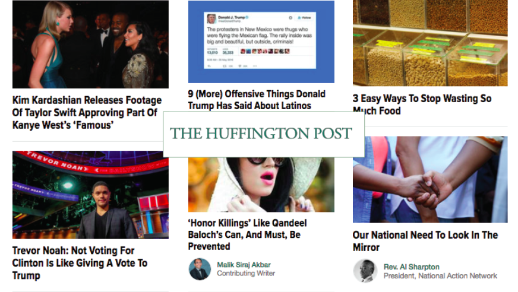The height and width of the screenshot is (292, 518).
Task: Click the holding hands photo
Action: 430,179
